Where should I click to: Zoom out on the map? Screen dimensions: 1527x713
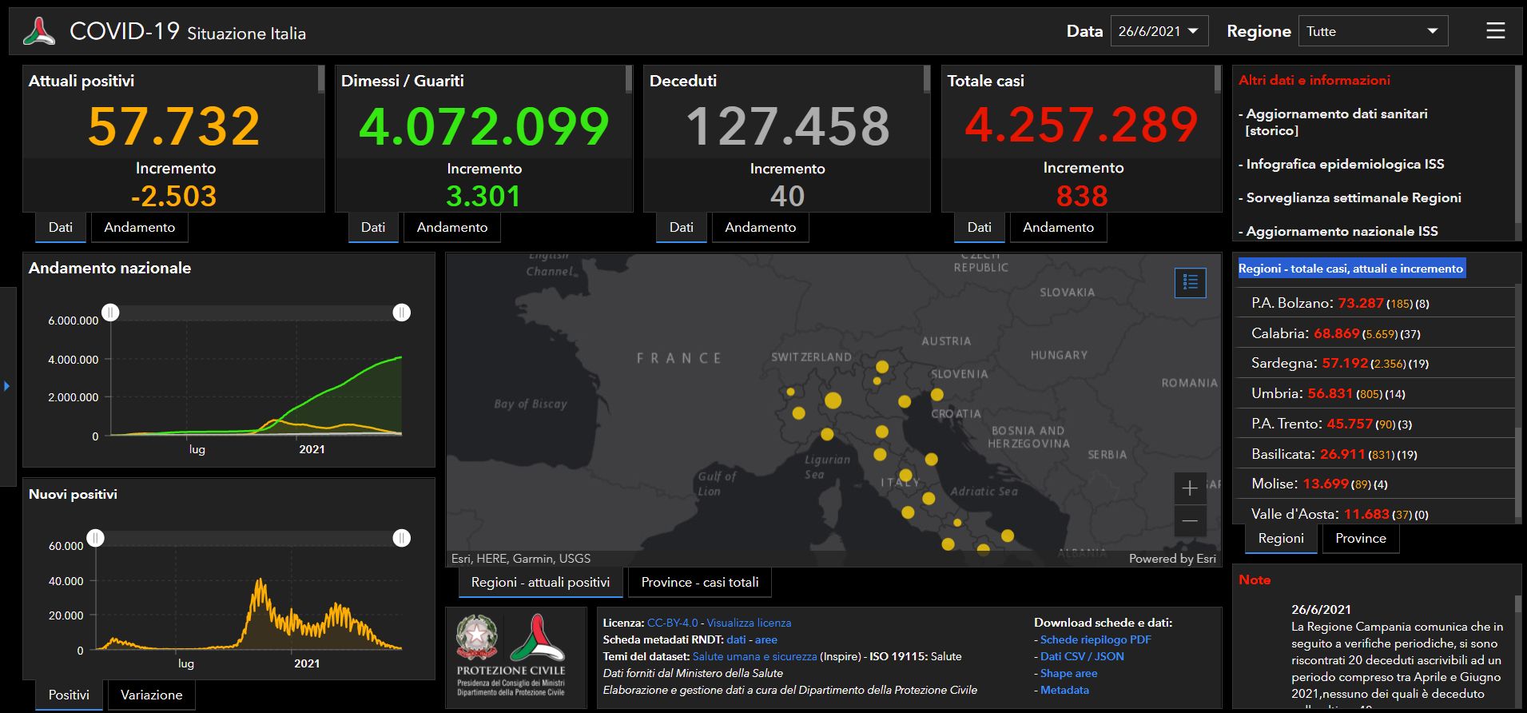click(1189, 521)
